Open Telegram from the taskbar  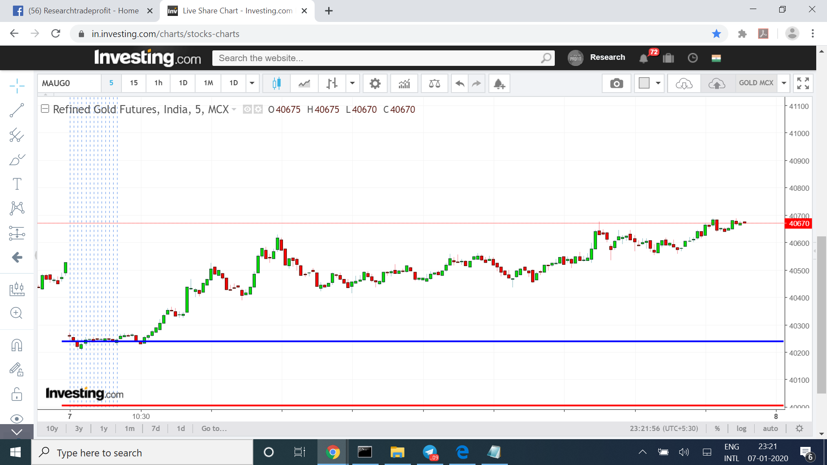tap(430, 452)
